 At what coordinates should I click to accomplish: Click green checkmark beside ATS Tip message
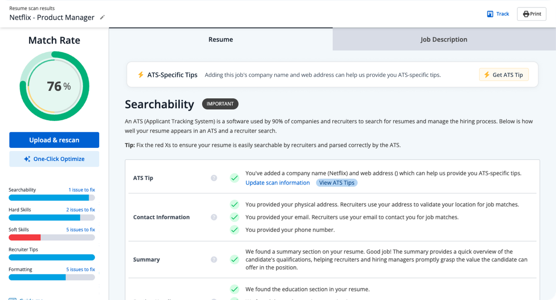[x=234, y=178]
